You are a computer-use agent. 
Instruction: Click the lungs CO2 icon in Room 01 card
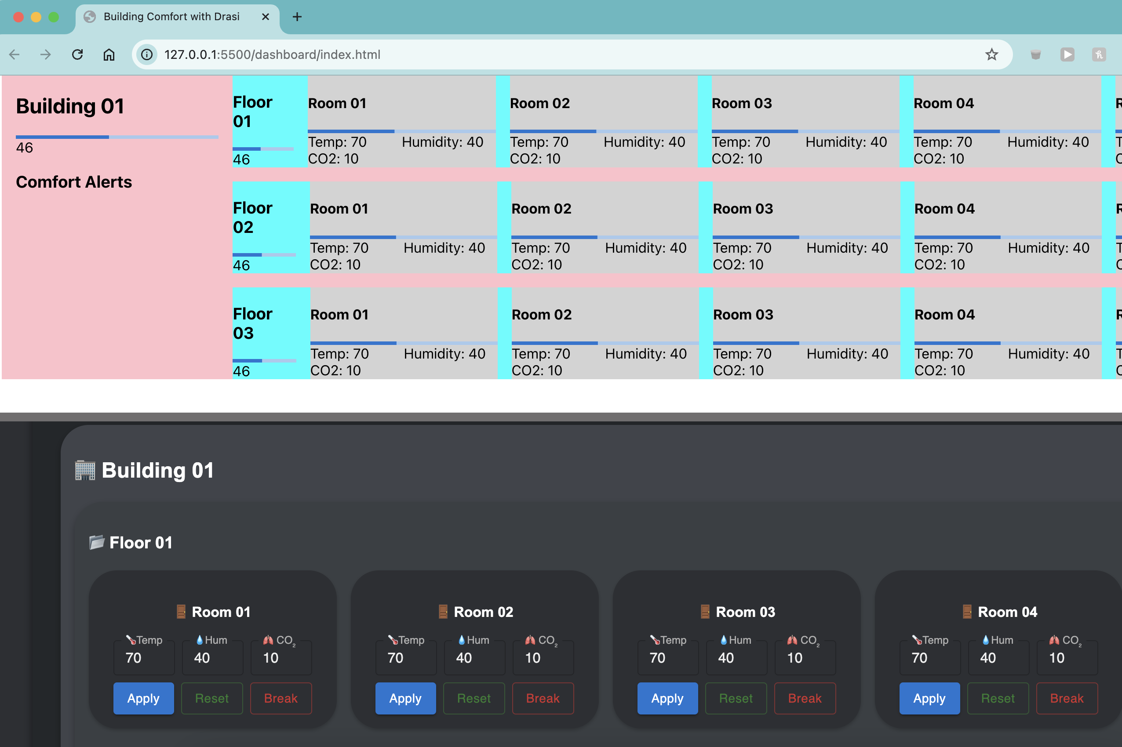click(268, 640)
